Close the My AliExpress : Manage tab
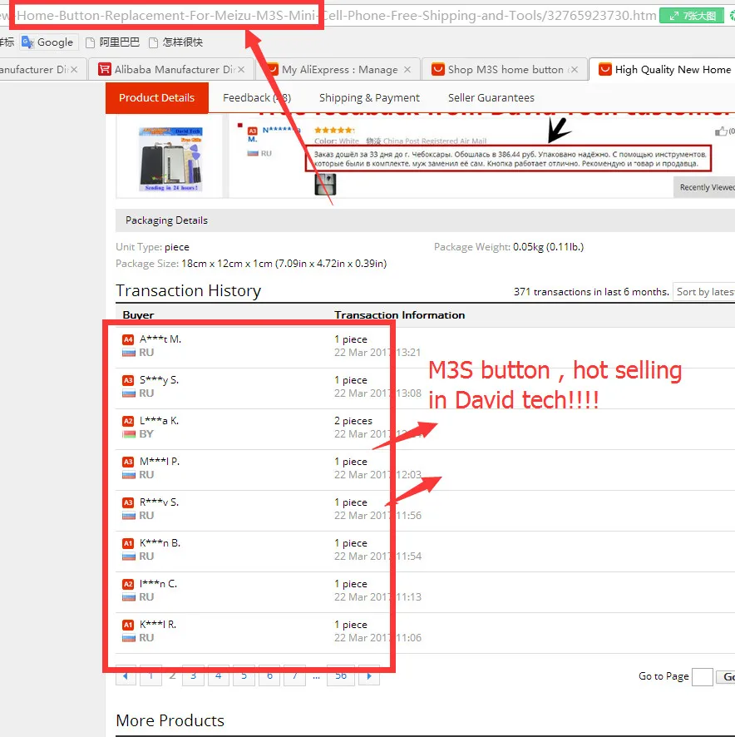 pos(407,70)
